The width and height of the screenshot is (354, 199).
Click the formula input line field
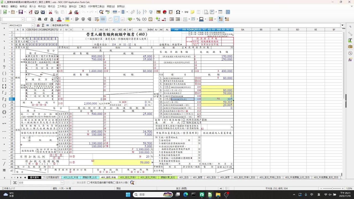pyautogui.click(x=196, y=25)
